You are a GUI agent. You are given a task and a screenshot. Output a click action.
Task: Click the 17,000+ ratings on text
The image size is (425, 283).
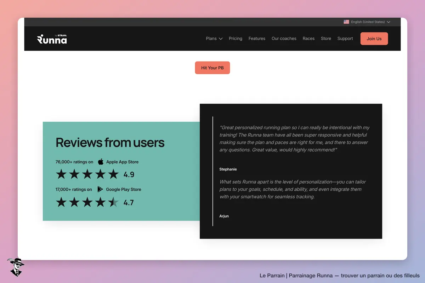point(74,189)
